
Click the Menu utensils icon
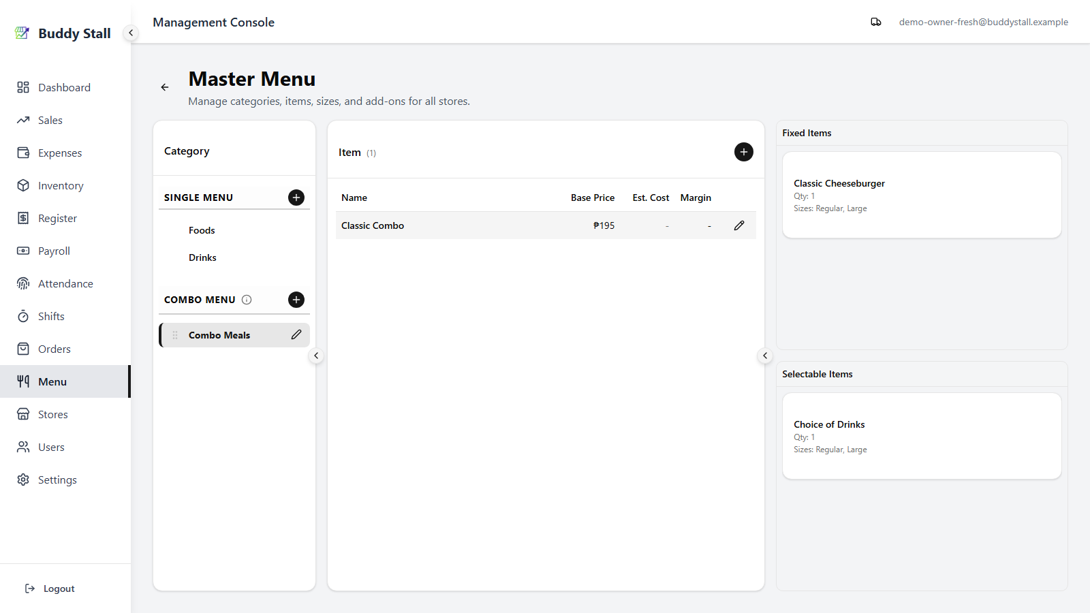coord(23,381)
